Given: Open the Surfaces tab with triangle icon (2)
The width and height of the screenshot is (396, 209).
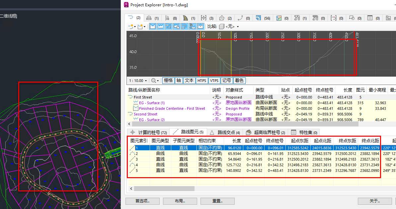Looking at the screenshot, I should click(x=225, y=18).
